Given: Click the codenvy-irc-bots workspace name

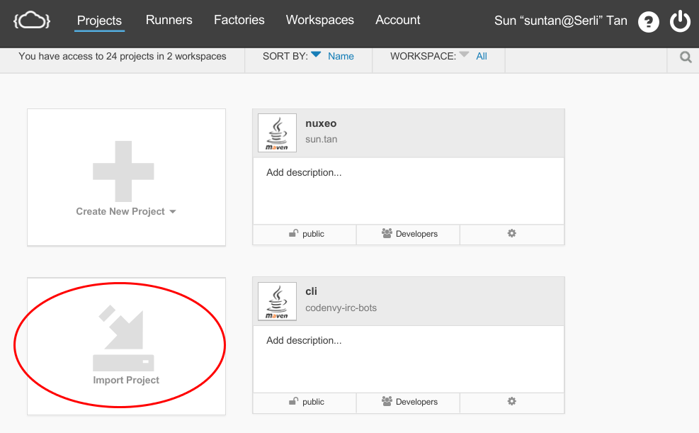Looking at the screenshot, I should pyautogui.click(x=341, y=308).
